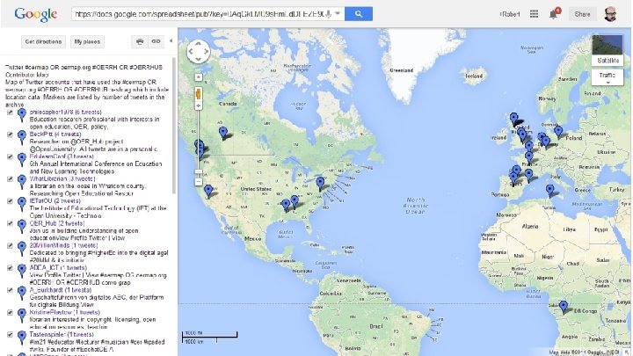Open the OER_Hub (2 tweets) link
The width and height of the screenshot is (633, 356).
coord(56,223)
